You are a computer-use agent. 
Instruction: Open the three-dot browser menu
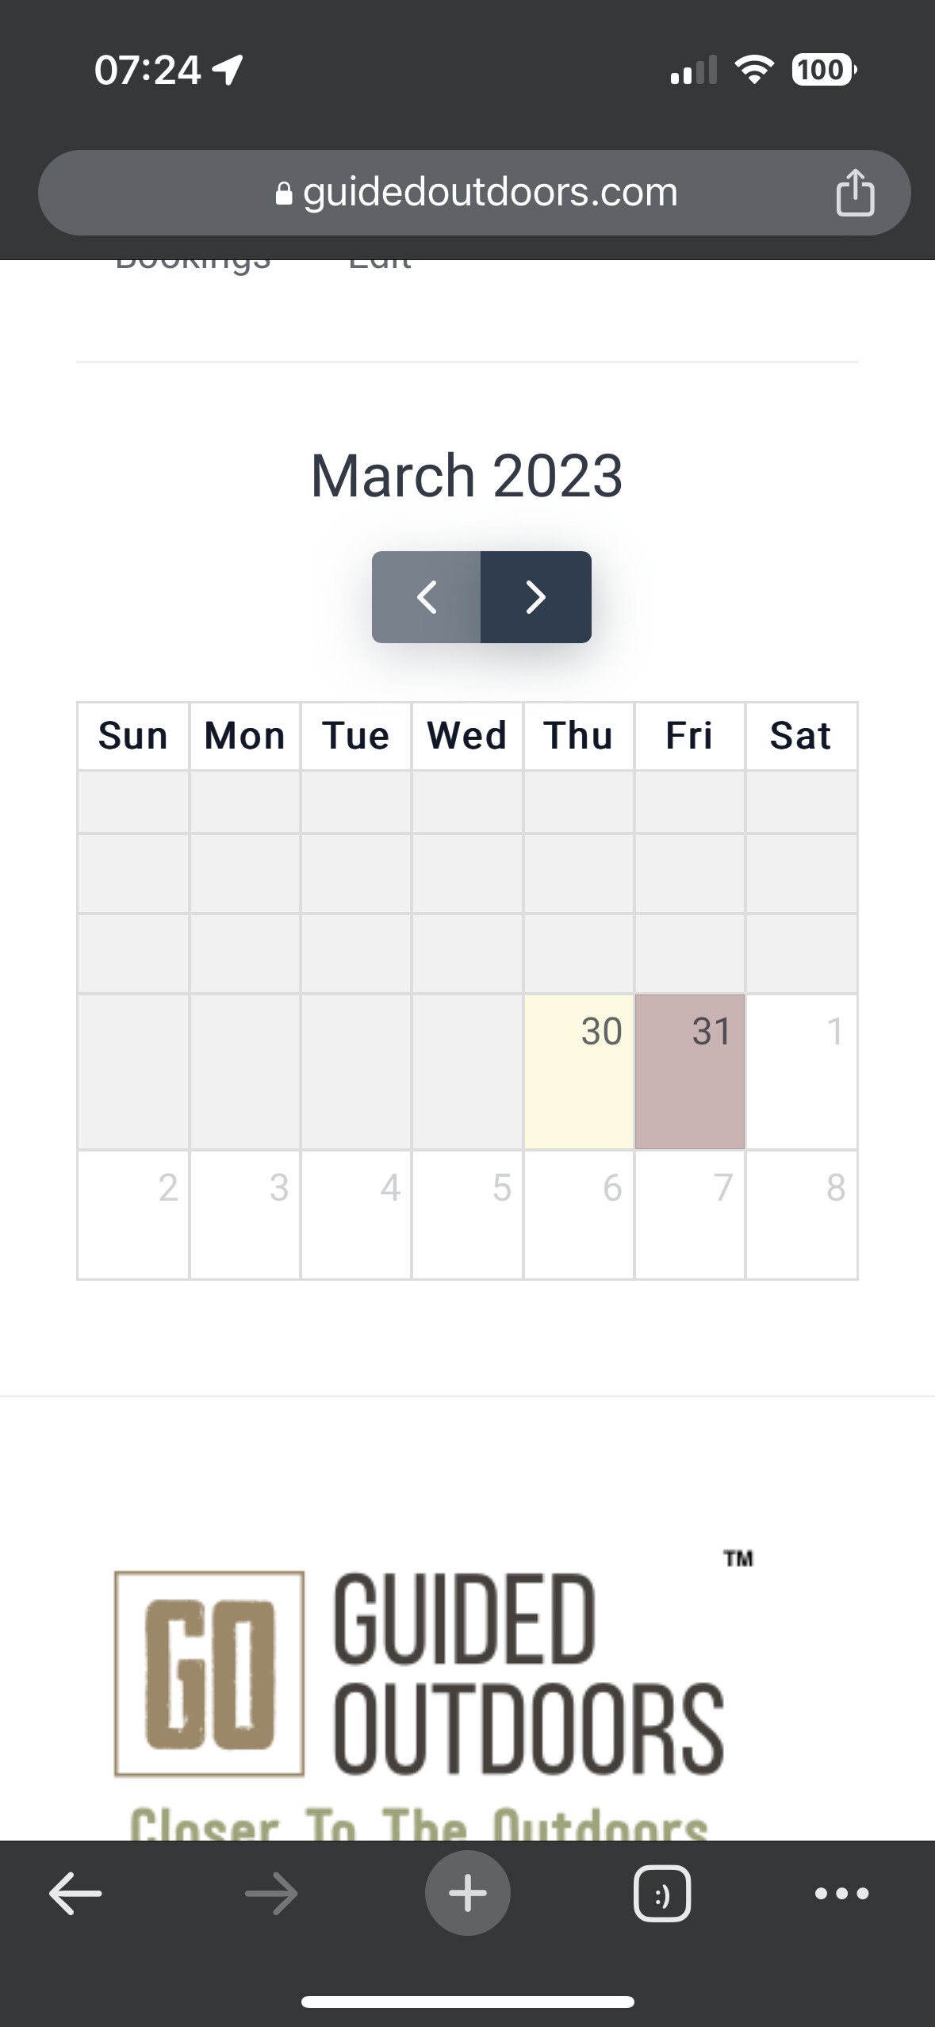click(841, 1894)
